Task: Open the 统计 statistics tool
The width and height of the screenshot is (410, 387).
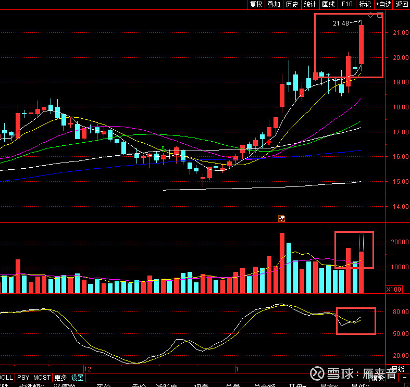Action: [x=310, y=5]
